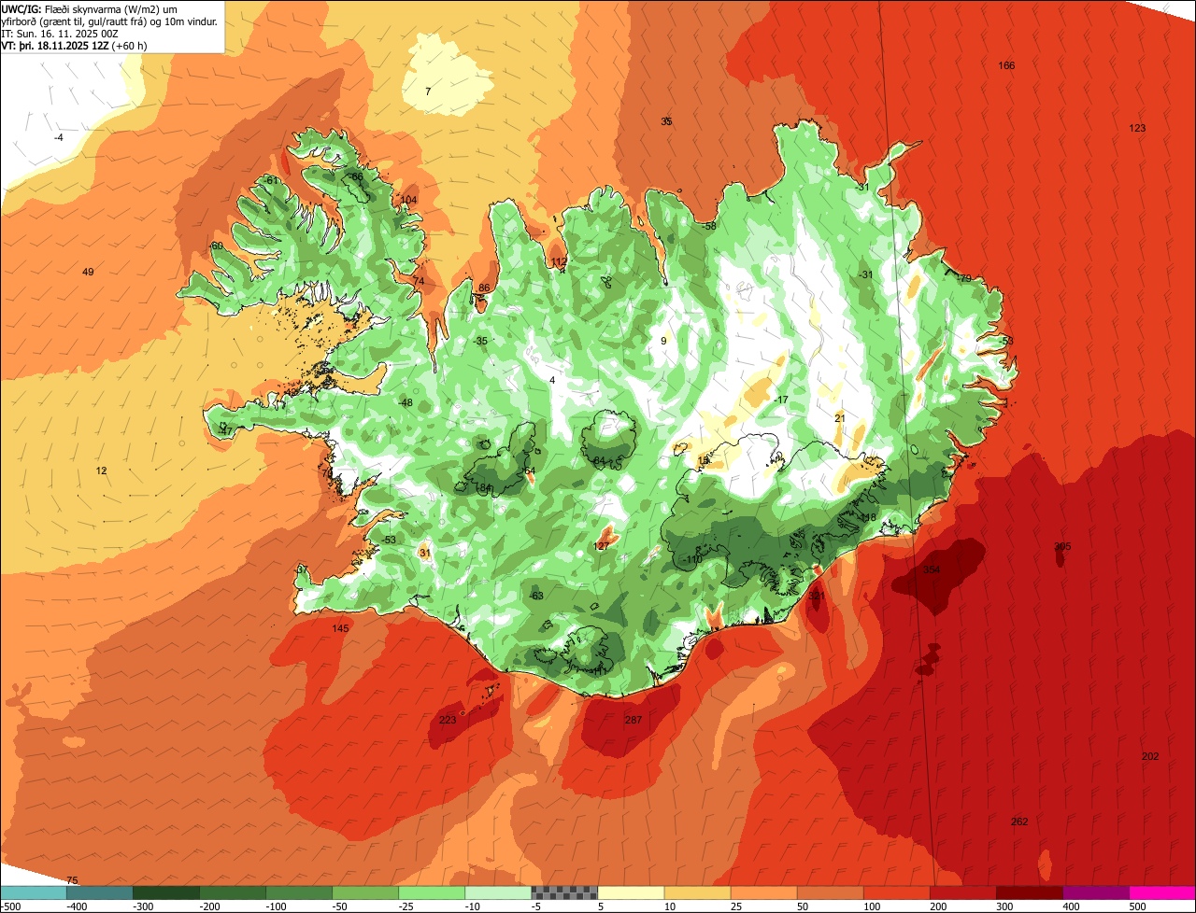1196x913 pixels.
Task: Click dark green swatch between -300 and -200
Action: (165, 892)
